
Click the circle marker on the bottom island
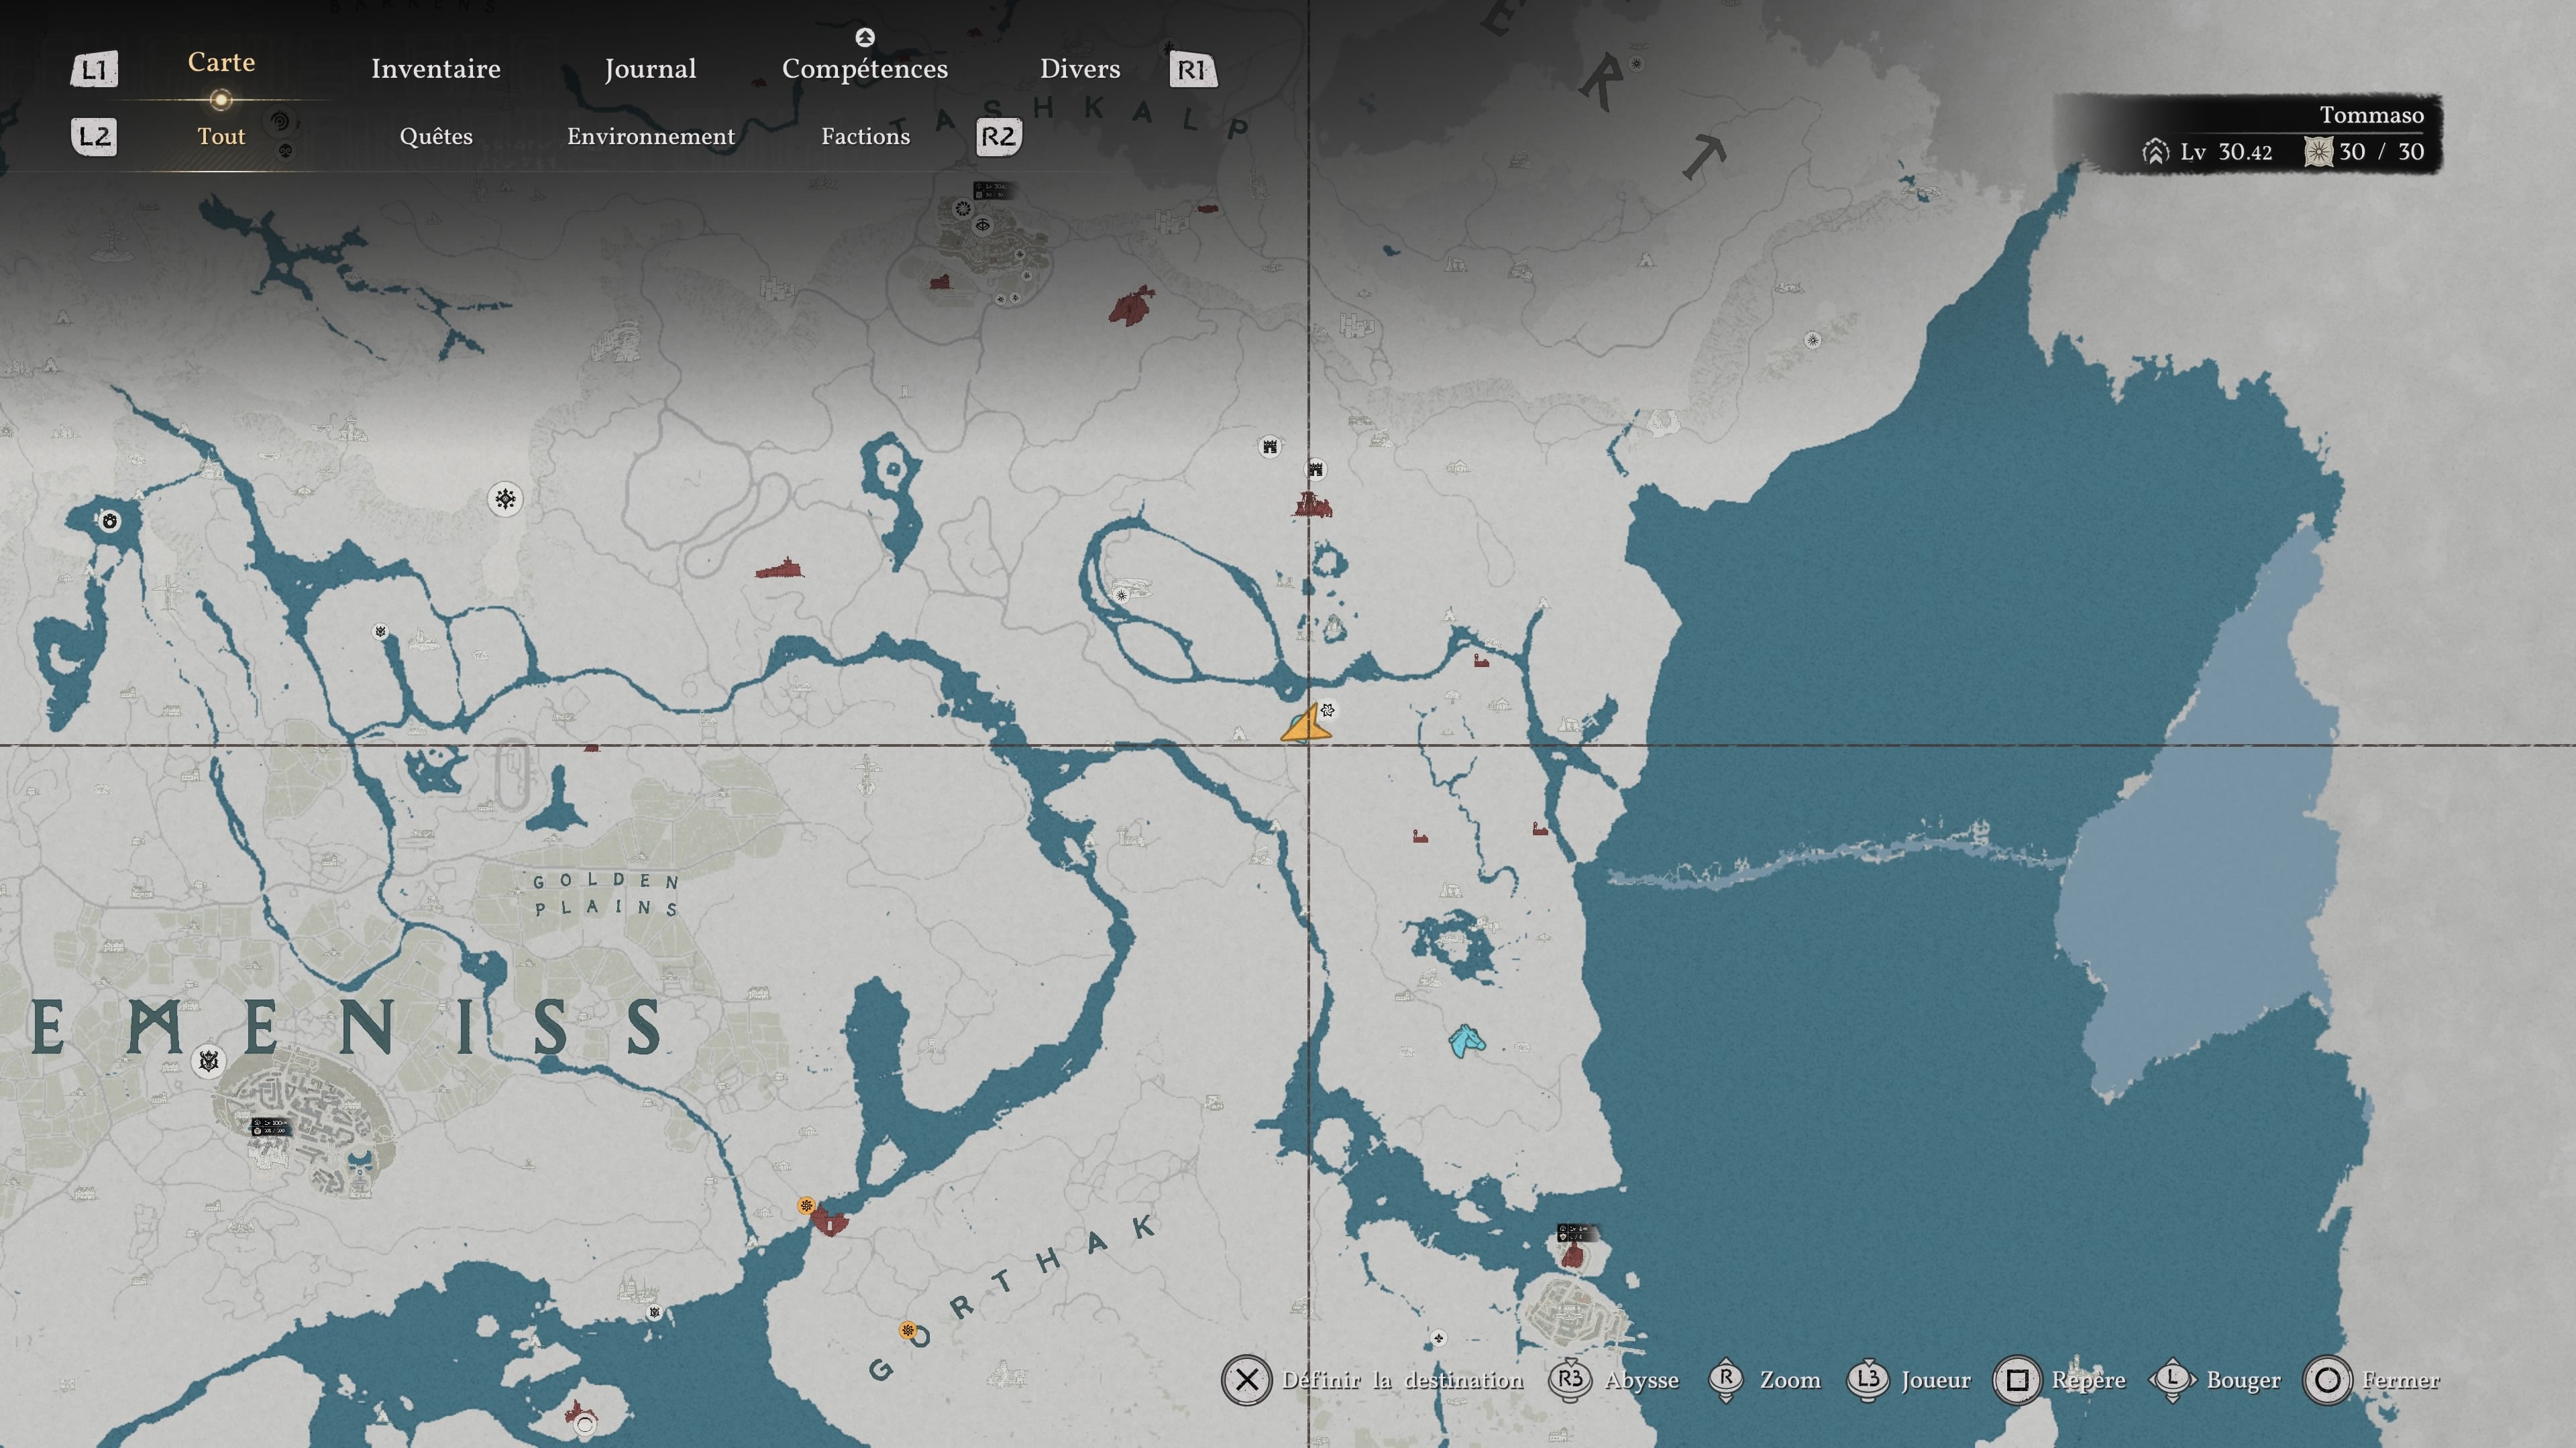coord(585,1425)
